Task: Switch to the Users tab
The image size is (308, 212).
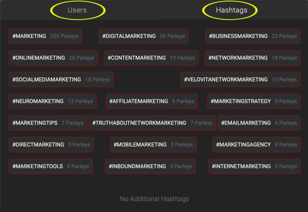Action: [x=77, y=10]
